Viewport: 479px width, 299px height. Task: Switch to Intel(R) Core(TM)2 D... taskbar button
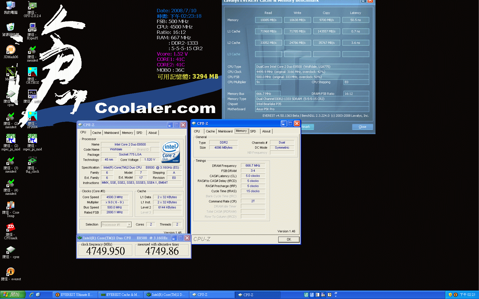tap(166, 295)
